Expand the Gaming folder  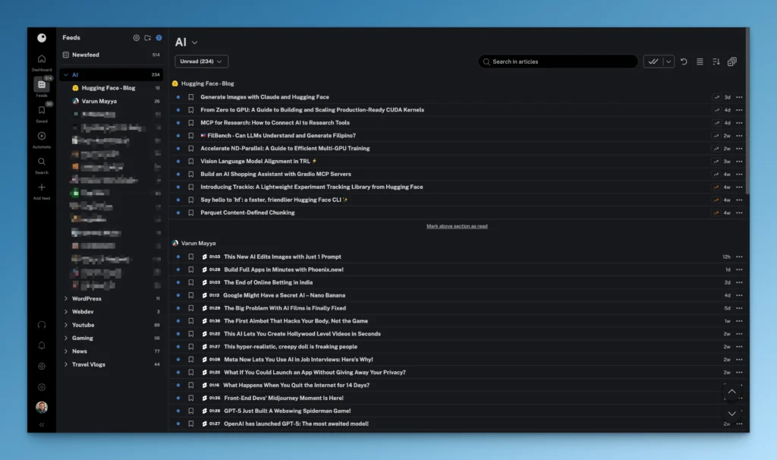(66, 338)
